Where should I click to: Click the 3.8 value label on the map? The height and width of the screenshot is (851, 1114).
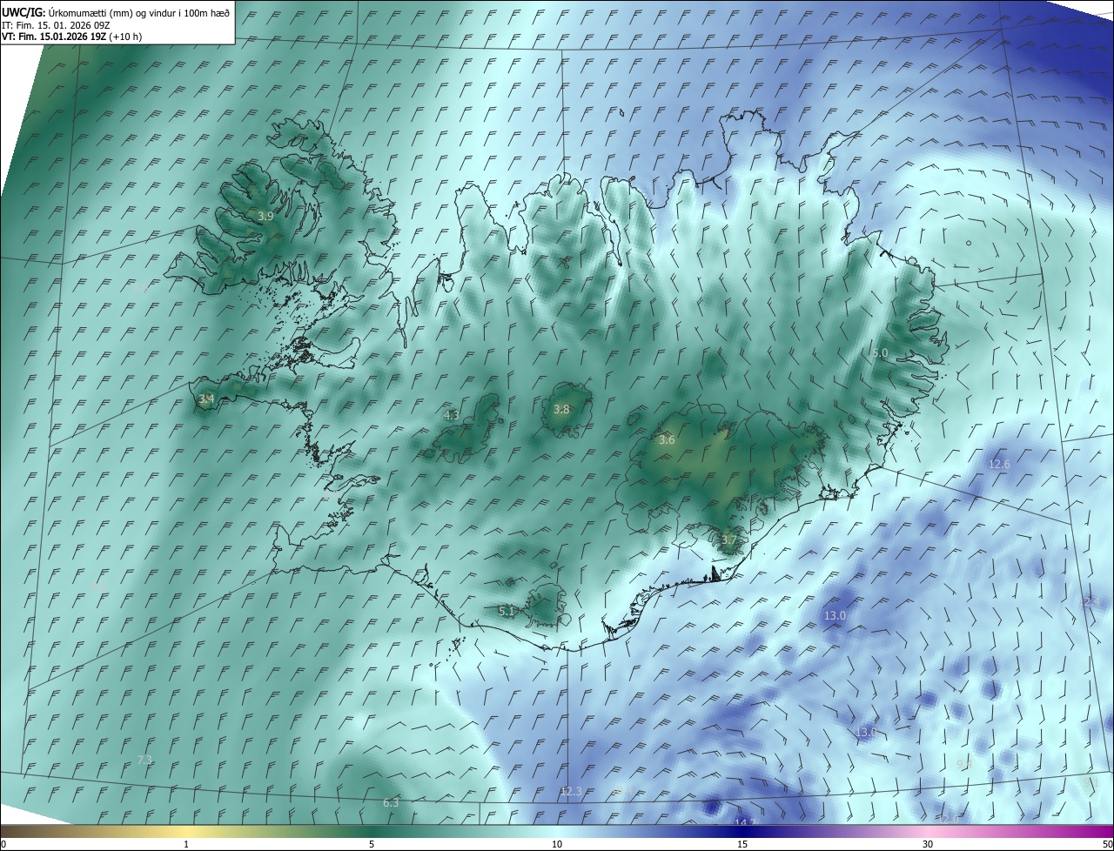pos(561,409)
